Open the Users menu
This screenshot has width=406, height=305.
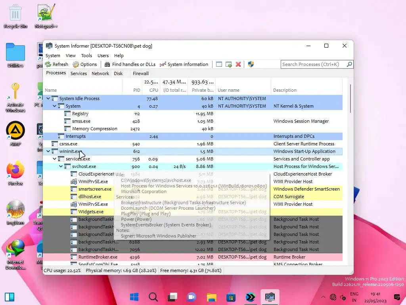tap(103, 56)
